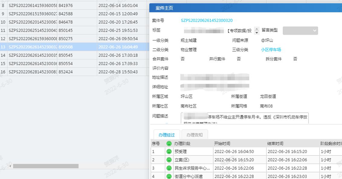The height and width of the screenshot is (179, 342).
Task: Click the 标签 field spinner arrows
Action: 257,30
